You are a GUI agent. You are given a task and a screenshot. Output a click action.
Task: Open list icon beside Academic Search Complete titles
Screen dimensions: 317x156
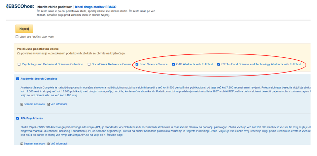[22, 104]
